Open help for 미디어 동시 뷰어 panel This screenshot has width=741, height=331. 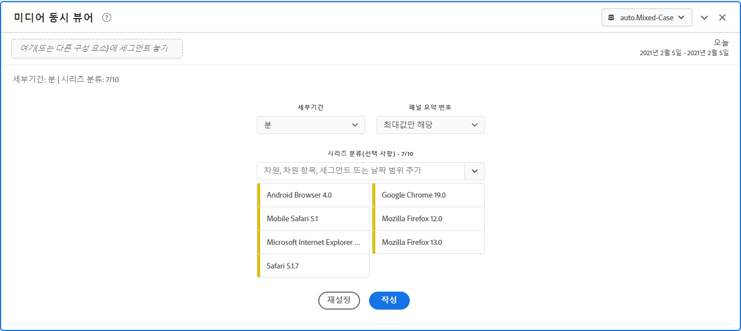tap(106, 17)
